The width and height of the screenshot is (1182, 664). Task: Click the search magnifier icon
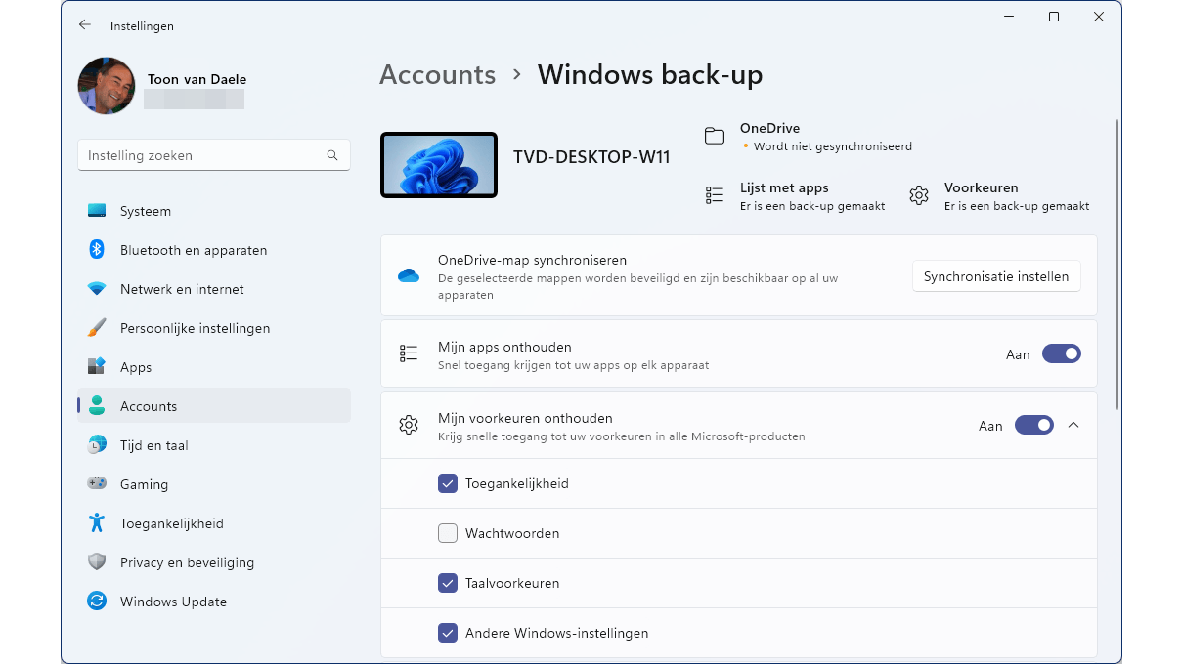[332, 155]
